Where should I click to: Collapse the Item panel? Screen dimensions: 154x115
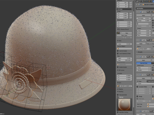(x=117, y=83)
